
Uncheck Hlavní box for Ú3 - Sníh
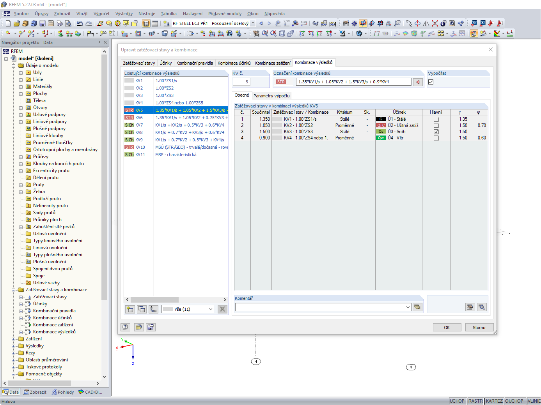(436, 132)
